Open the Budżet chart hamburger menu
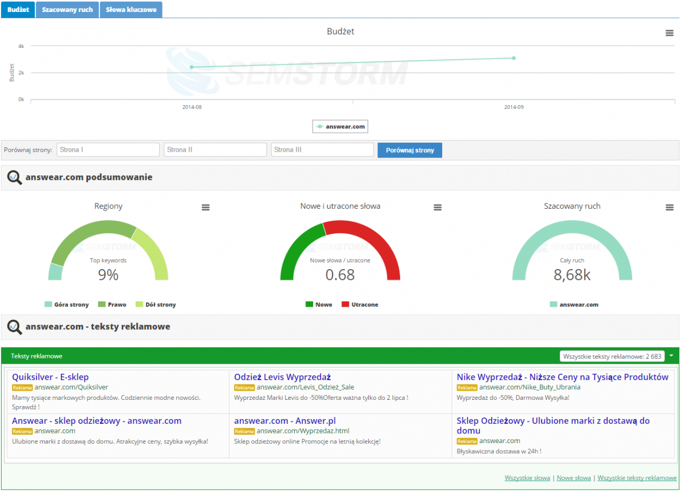The image size is (682, 492). [669, 33]
